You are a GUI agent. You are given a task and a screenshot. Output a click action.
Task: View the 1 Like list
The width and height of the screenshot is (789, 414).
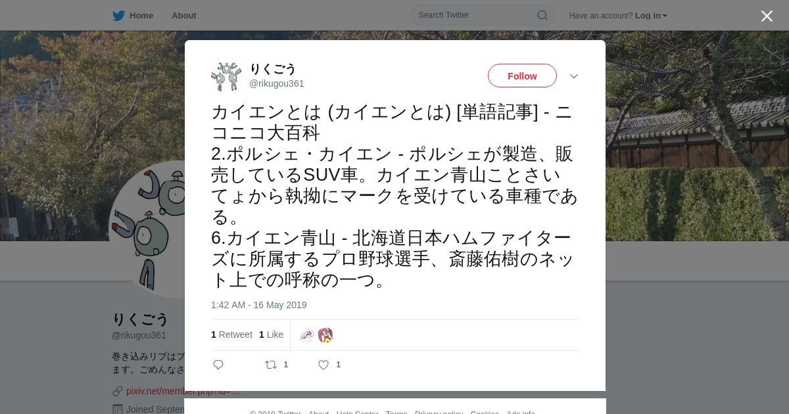[x=271, y=334]
